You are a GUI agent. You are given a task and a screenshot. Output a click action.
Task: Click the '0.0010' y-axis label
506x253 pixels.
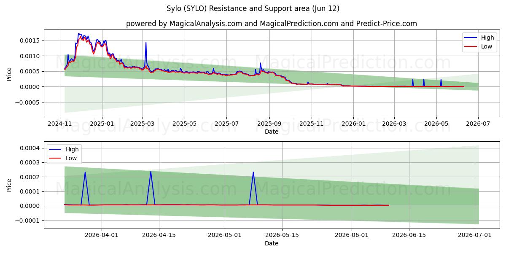[x=30, y=56]
